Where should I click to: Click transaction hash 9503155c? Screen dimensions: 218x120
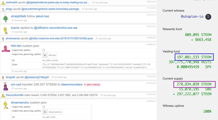pos(151,26)
